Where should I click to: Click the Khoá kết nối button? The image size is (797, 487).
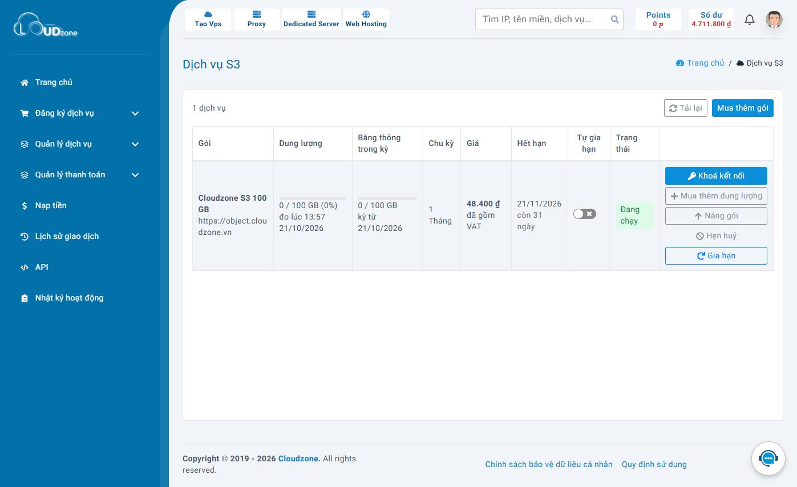716,176
